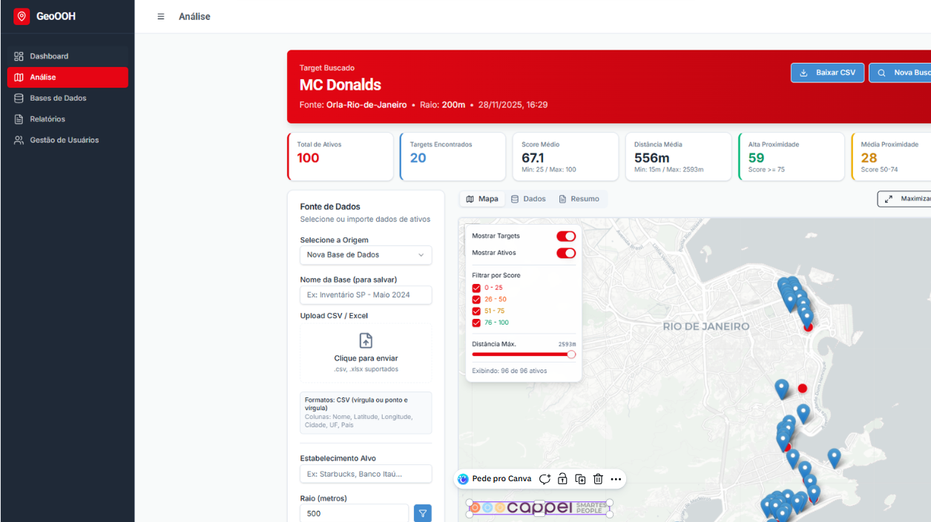
Task: Click the hamburger menu icon beside Análise
Action: (161, 16)
